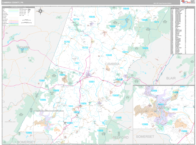This screenshot has width=196, height=145.
Task: Click ZIP label 15904 in the inset map
Action: [184, 131]
